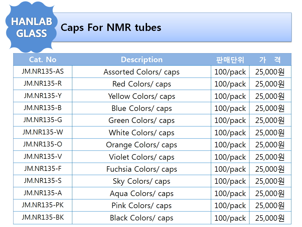Click the 25,000원 price for JM.NR135-F
The image size is (302, 227).
tap(270, 169)
